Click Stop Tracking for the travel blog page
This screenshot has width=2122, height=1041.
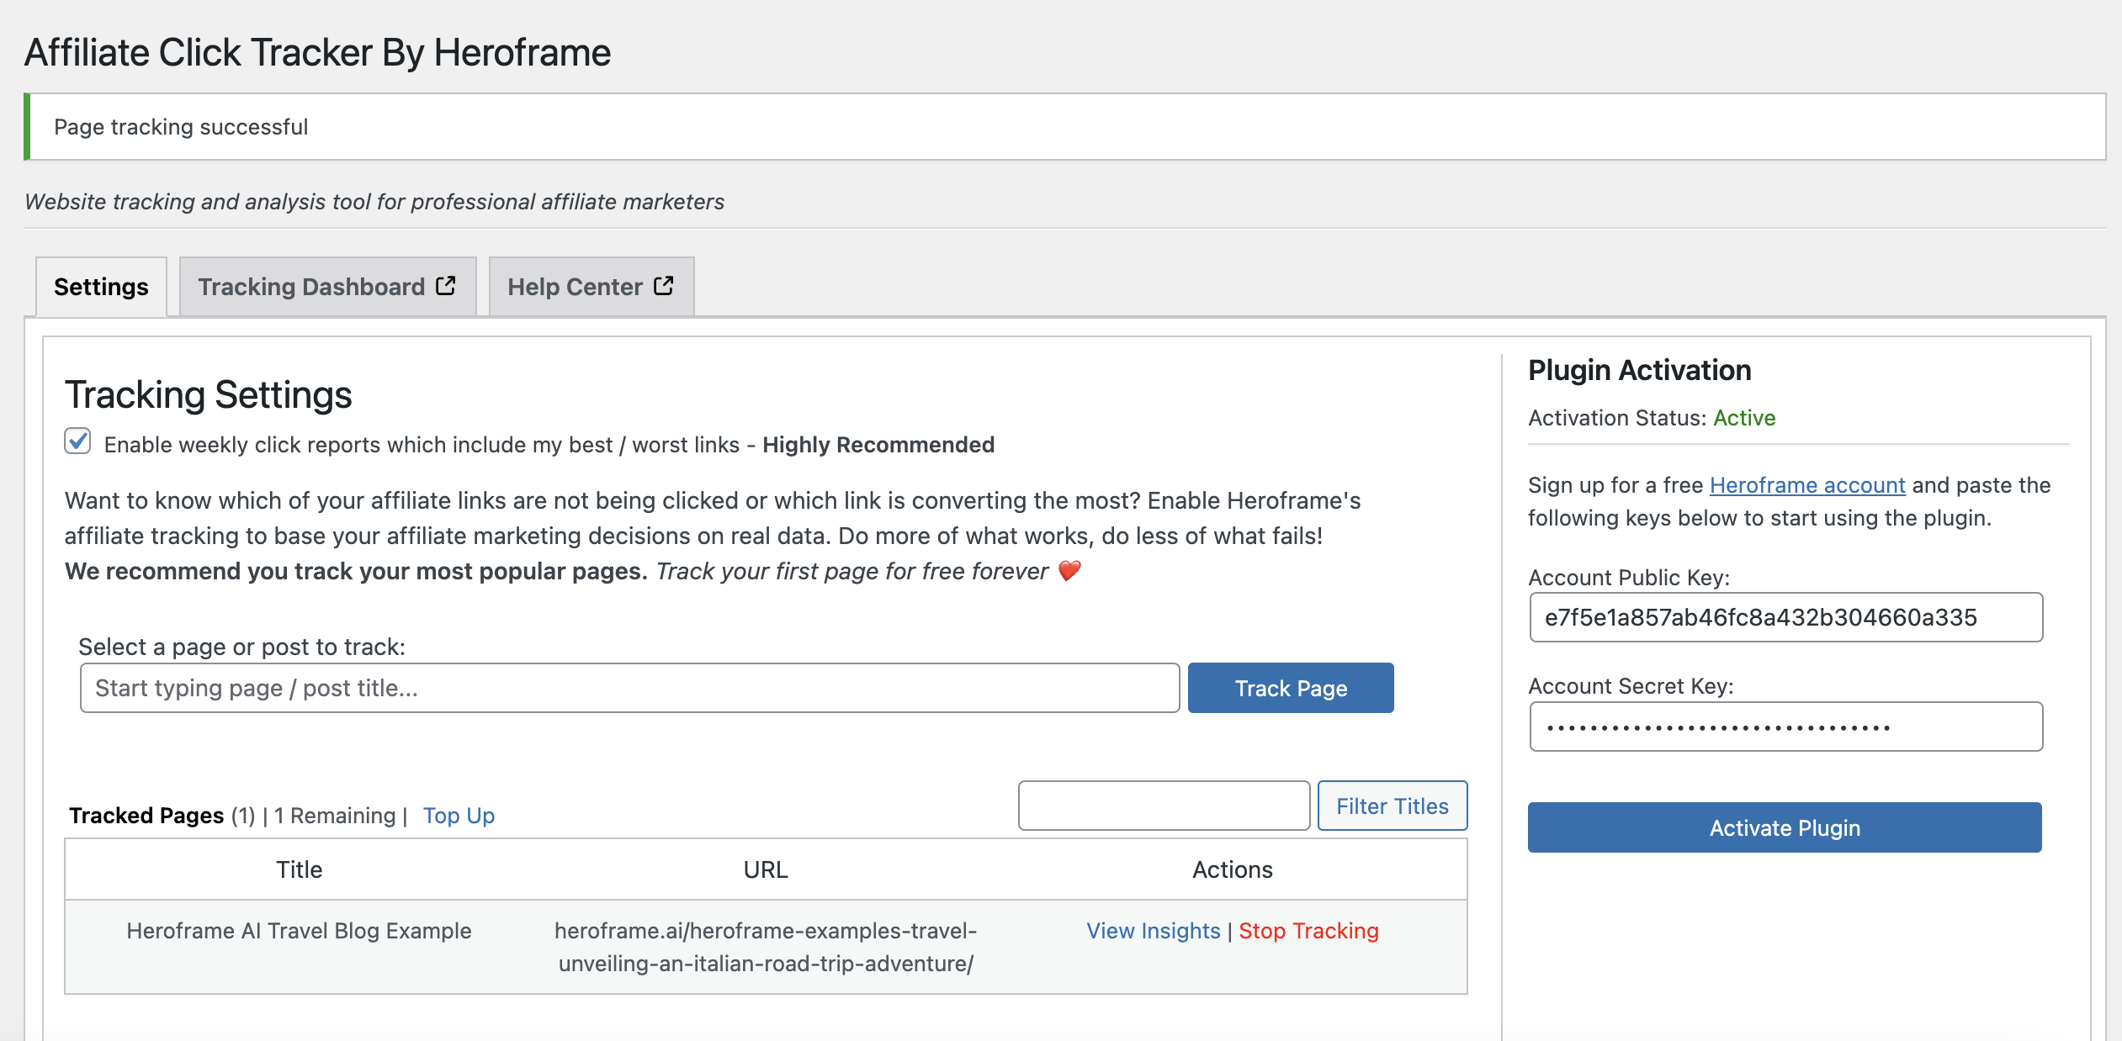(x=1308, y=931)
